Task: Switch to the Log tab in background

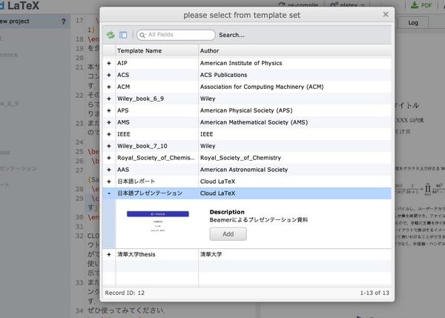Action: (x=413, y=23)
